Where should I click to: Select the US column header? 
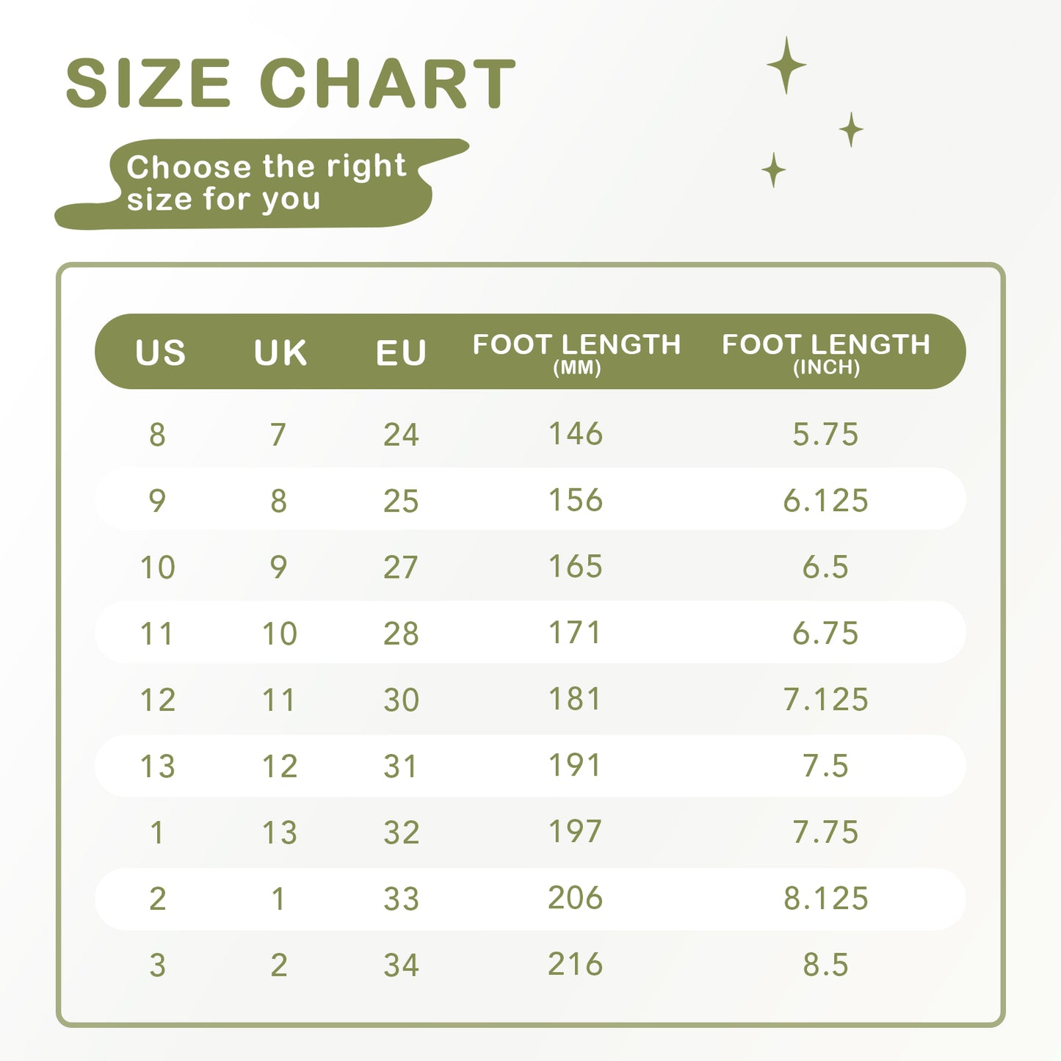[x=160, y=352]
